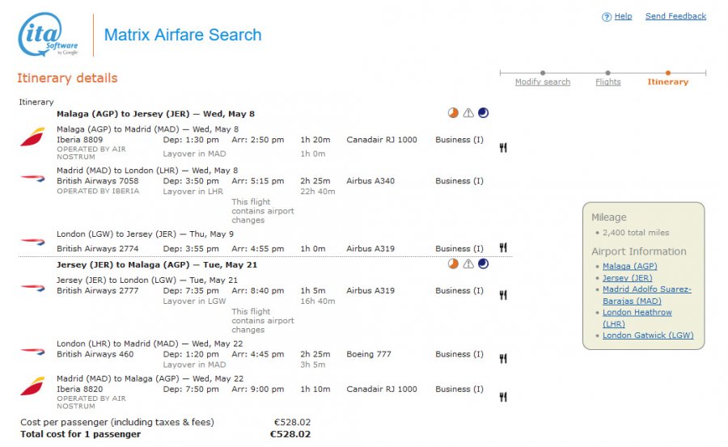Click the meal icon for Iberia 8809
This screenshot has width=728, height=447.
(x=503, y=147)
